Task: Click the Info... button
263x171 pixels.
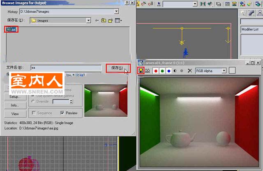Action: 15,105
